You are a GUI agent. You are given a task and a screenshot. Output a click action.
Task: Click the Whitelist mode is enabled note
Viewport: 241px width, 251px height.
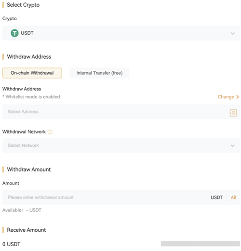coord(31,97)
